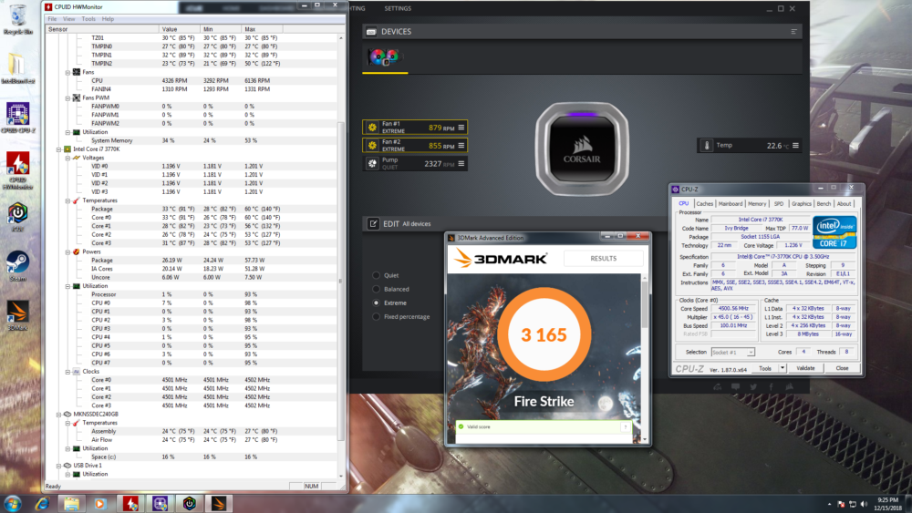Select the Extreme fan profile
This screenshot has height=513, width=912.
[x=376, y=303]
